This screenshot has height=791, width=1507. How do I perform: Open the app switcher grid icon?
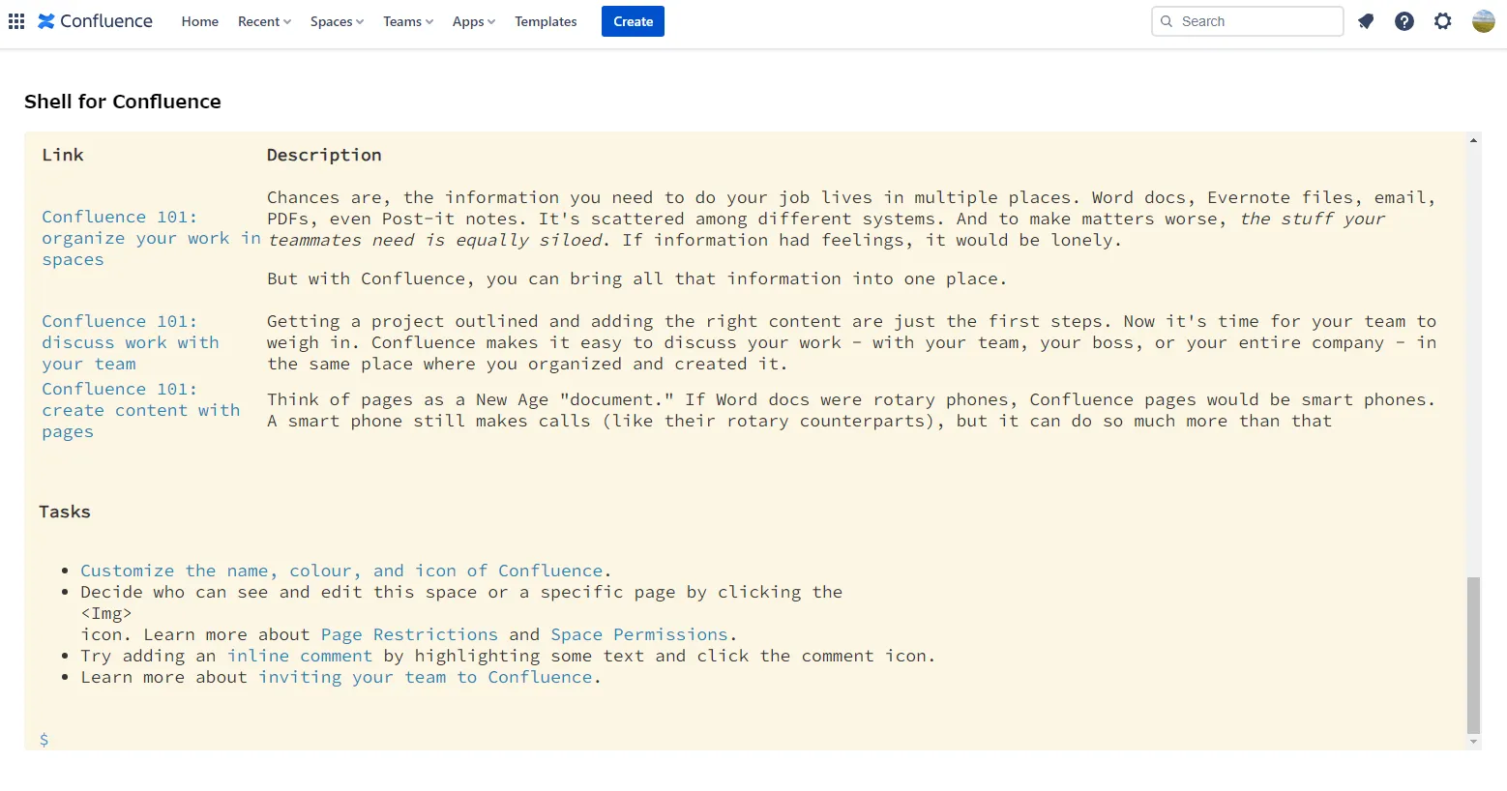(x=16, y=21)
